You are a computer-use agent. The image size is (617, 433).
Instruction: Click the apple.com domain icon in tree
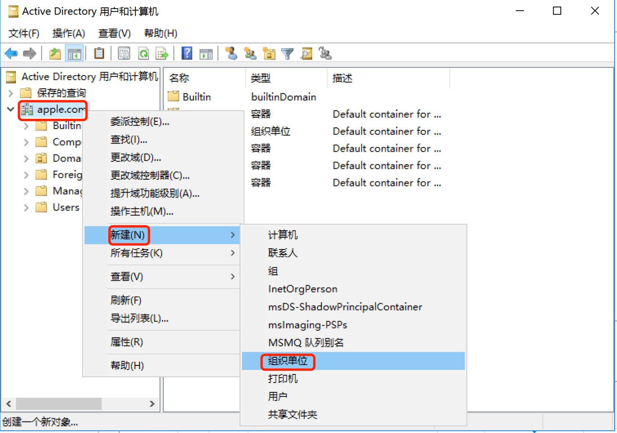tap(27, 109)
